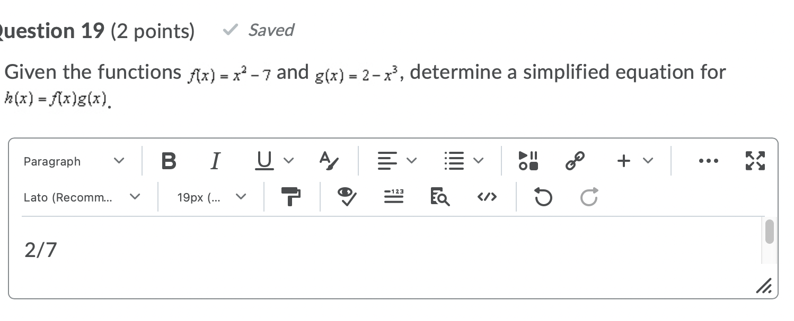Open the font color picker
794x321 pixels.
[x=328, y=161]
